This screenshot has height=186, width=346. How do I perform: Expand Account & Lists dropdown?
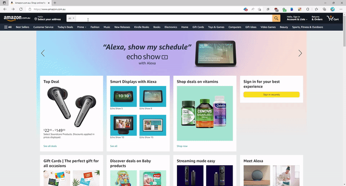(x=297, y=18)
